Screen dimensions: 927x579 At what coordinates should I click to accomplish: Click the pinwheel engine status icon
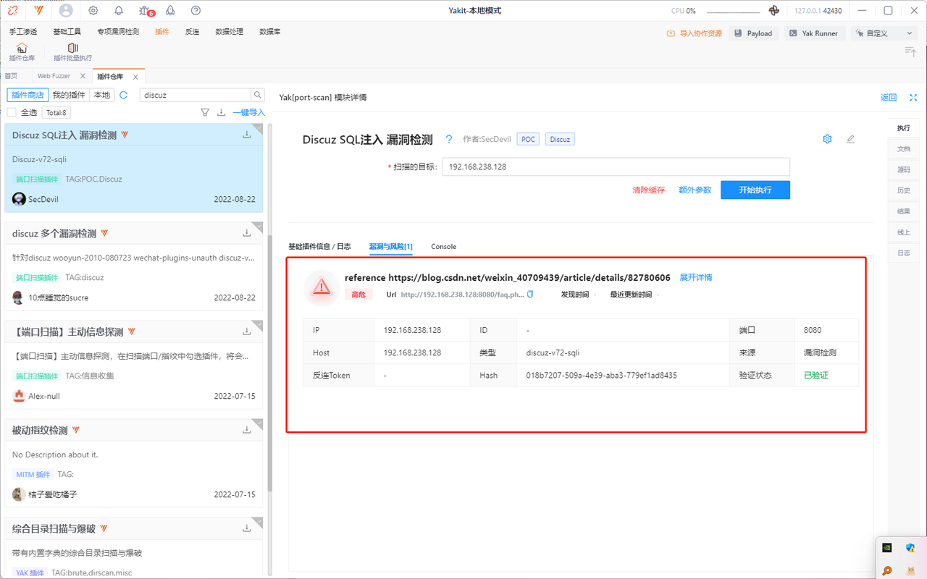(773, 11)
